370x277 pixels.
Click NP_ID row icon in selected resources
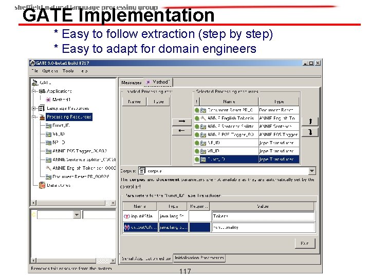tap(203, 143)
